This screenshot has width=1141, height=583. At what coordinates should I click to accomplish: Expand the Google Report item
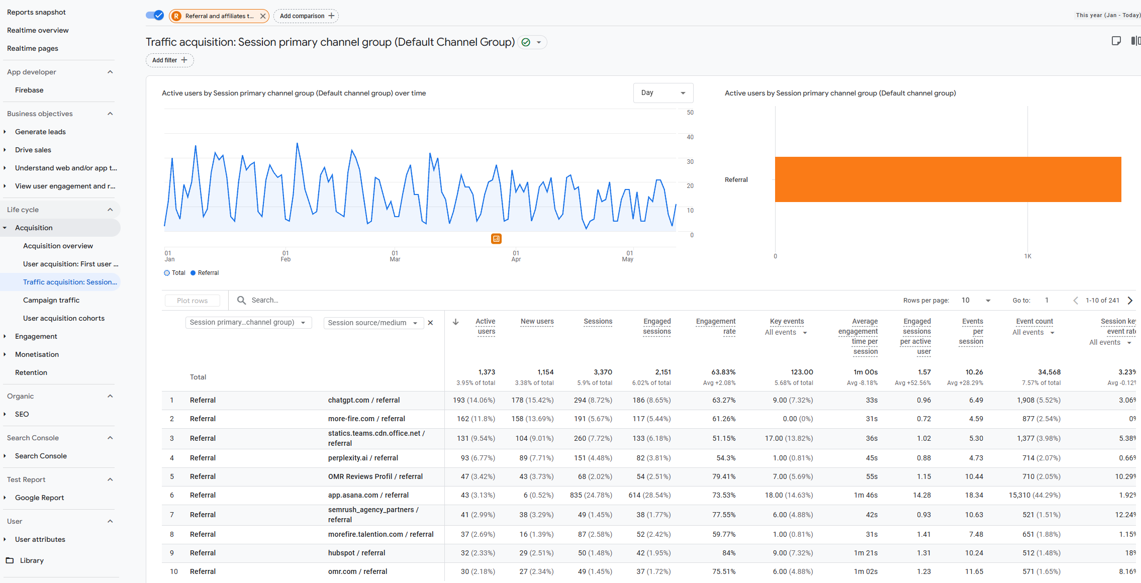[5, 498]
